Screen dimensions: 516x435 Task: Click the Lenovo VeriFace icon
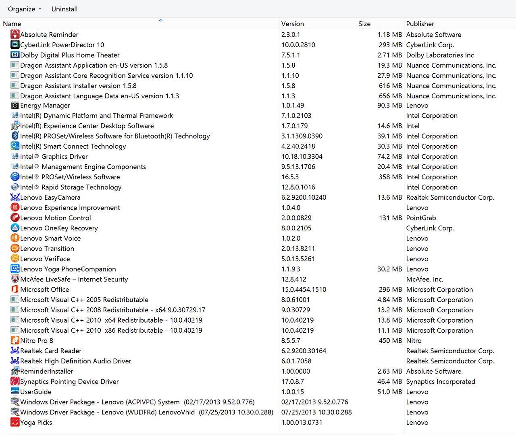15,259
